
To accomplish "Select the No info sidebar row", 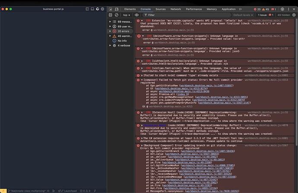I will pos(120,40).
